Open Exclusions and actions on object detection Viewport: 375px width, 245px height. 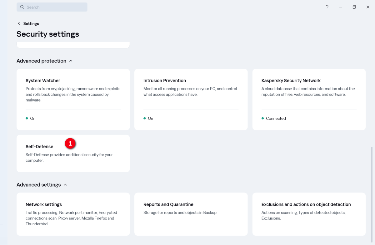click(309, 214)
